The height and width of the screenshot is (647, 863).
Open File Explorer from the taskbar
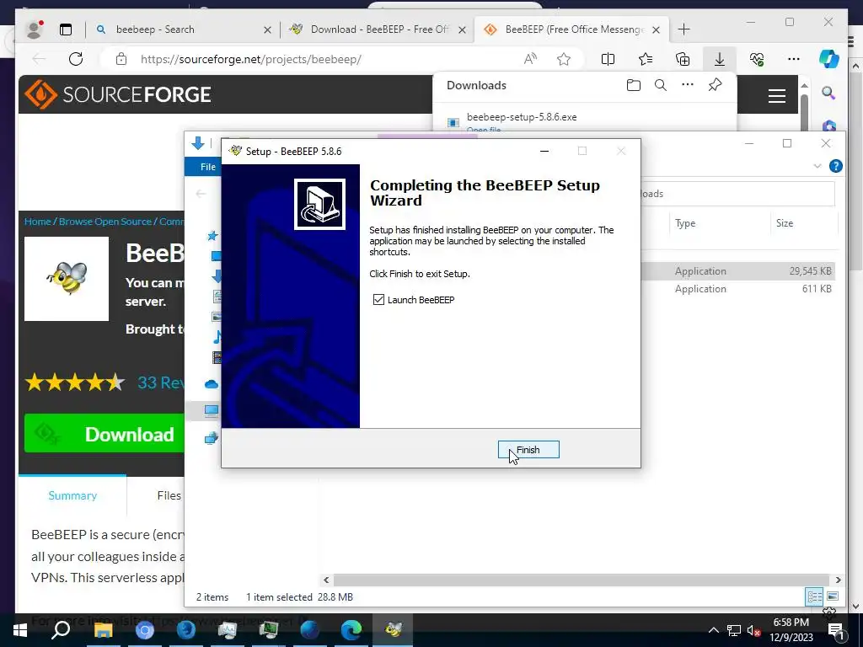103,629
